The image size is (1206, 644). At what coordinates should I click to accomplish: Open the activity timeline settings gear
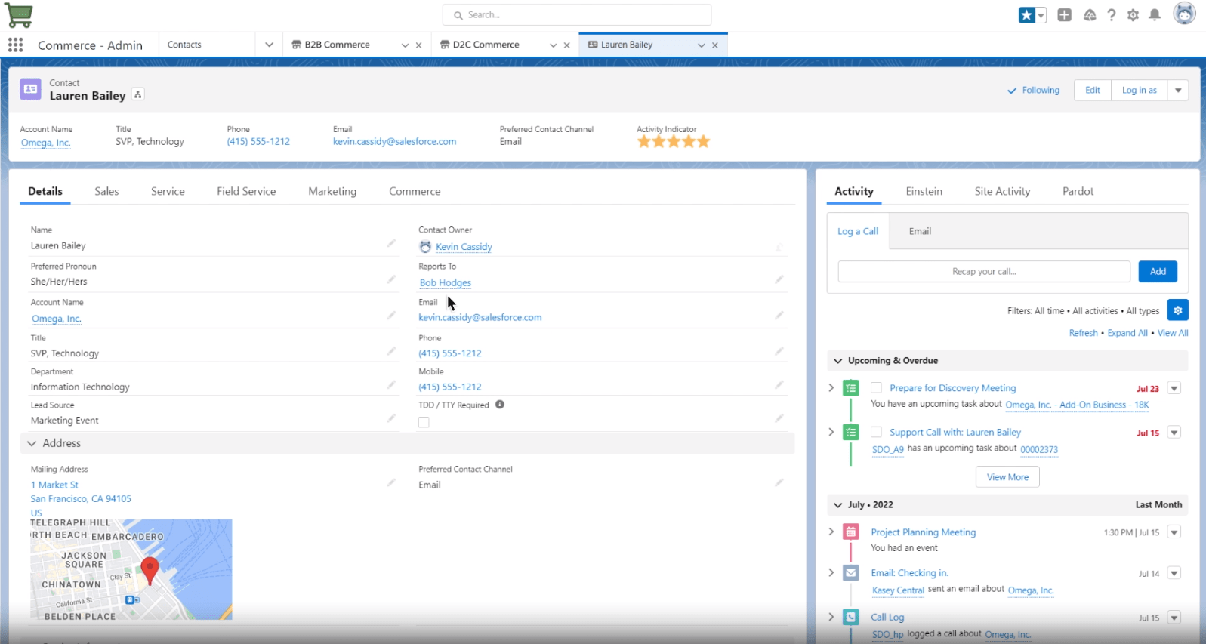click(1177, 310)
